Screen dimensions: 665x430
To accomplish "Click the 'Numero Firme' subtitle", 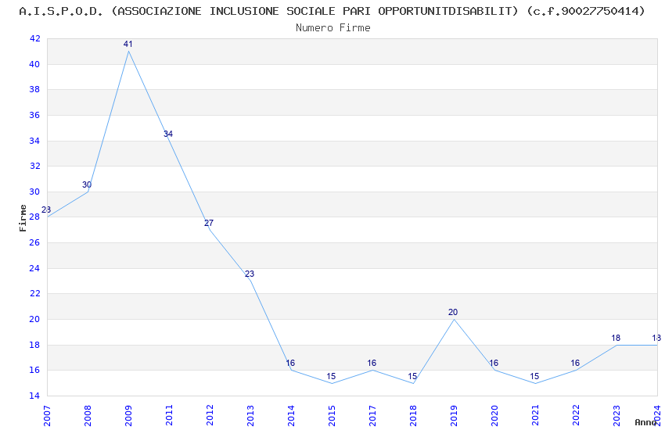I will (333, 28).
